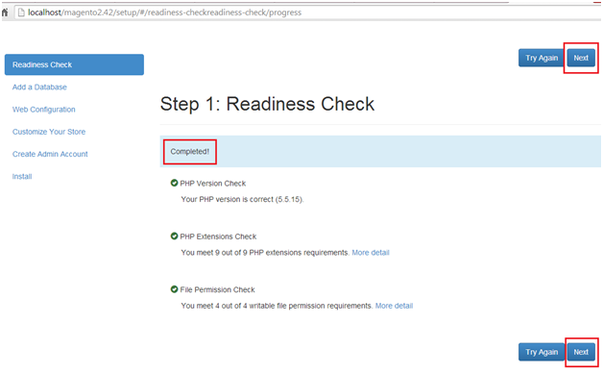
Task: Click the Completed! status message
Action: click(x=190, y=152)
